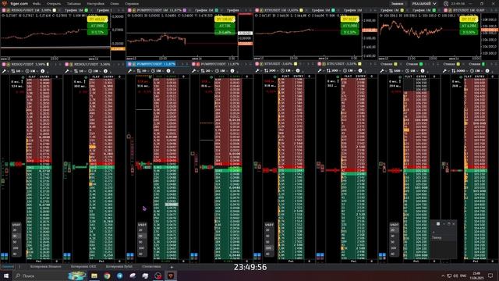
Task: Click blue squares icon in RESOLVUSDT 3,98% order book
Action: [4, 255]
